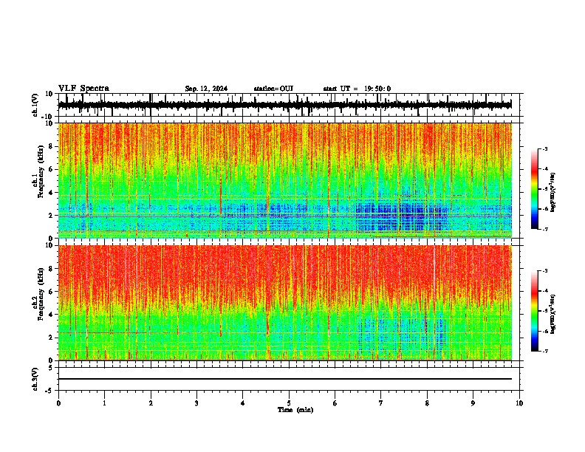Screen dimensions: 585x452
Task: Click the ch.1 colorbar PSD unit label
Action: [x=552, y=192]
